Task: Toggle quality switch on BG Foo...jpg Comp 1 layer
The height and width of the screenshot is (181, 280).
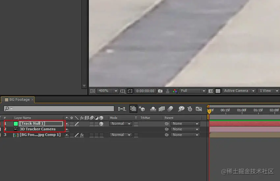Action: [77, 135]
